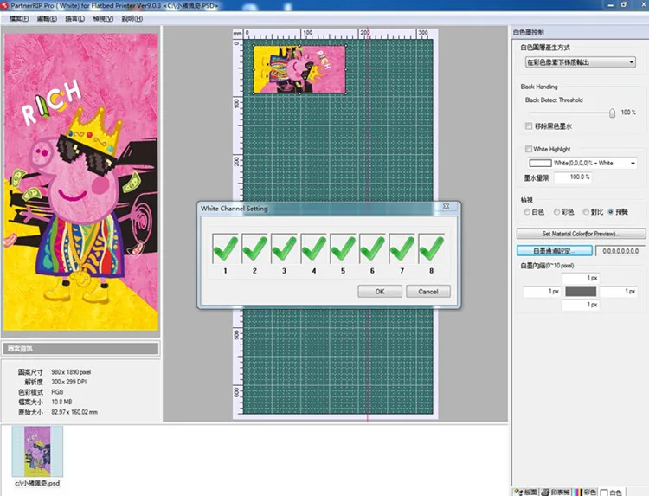
Task: Open the 說明(H) help menu
Action: point(132,19)
